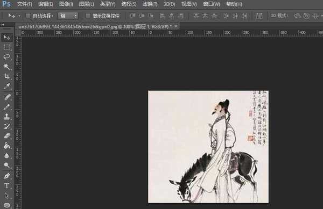Open the 图层(L) menu

tap(87, 4)
